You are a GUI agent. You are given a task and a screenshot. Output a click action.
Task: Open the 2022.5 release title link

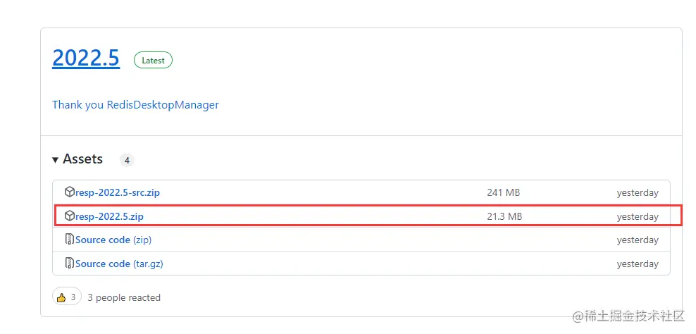[x=86, y=58]
